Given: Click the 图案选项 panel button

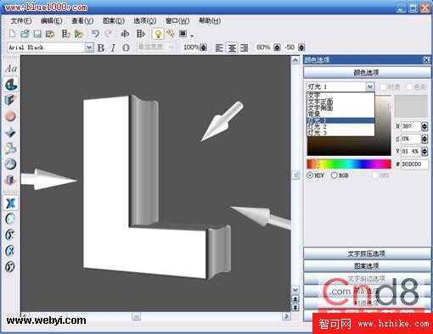Looking at the screenshot, I should click(367, 266).
